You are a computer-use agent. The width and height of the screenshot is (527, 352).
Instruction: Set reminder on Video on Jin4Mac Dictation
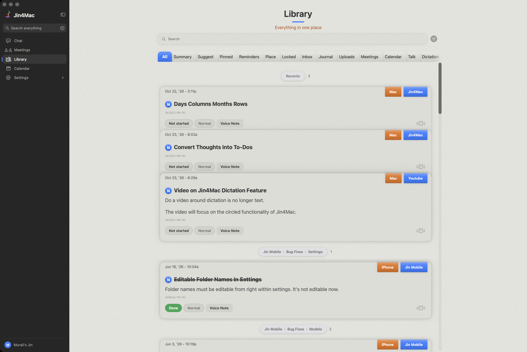pyautogui.click(x=421, y=231)
